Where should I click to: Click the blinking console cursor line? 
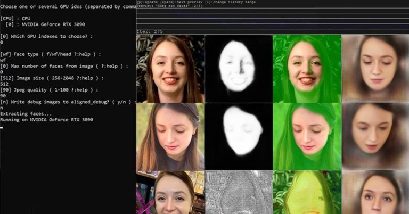coord(3,127)
